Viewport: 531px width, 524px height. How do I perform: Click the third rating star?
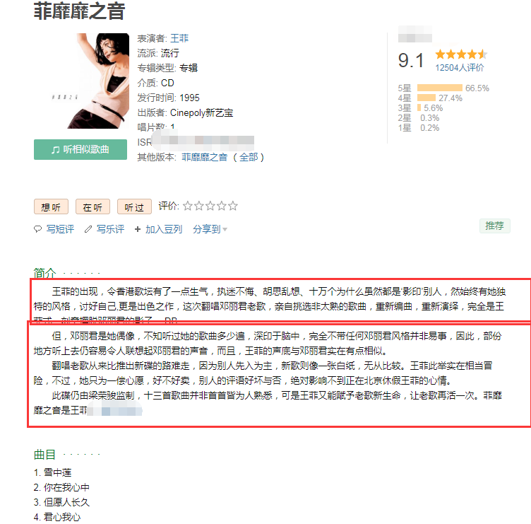tap(210, 206)
